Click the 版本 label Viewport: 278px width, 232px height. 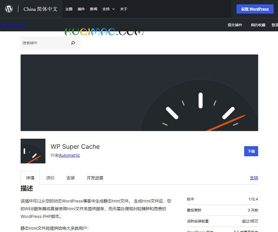pyautogui.click(x=190, y=199)
